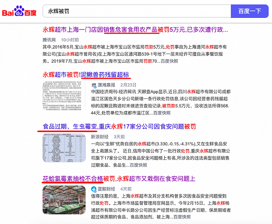Viewport: 272px width, 224px height.
Task: Open result 永辉超市被罚!泥鳅兽药残留超标
Action: coord(86,75)
